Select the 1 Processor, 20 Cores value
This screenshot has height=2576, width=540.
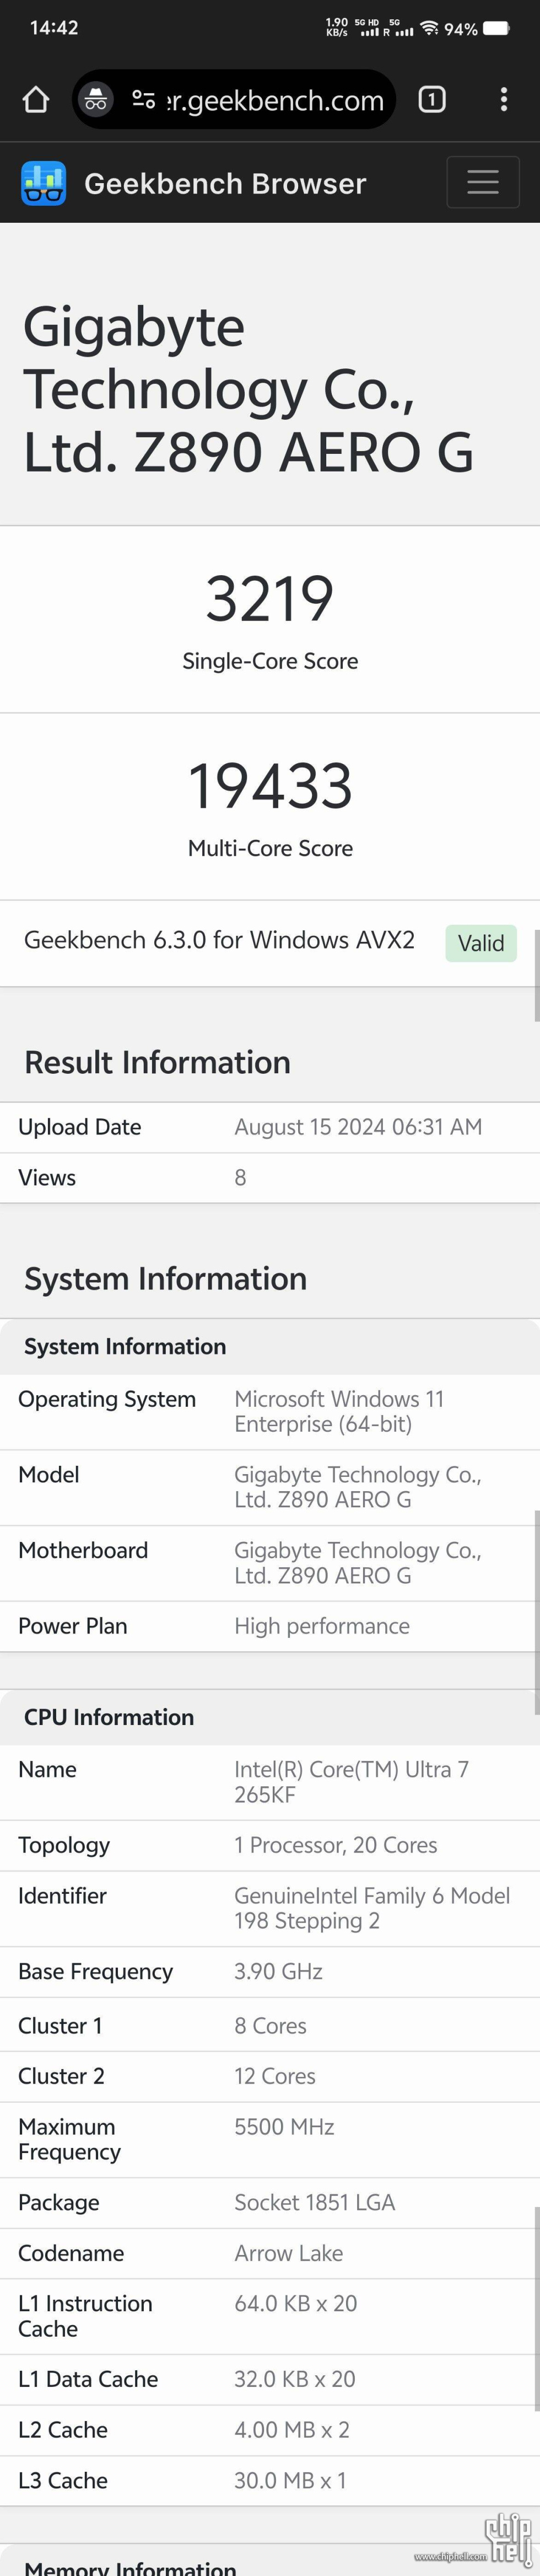pyautogui.click(x=336, y=1845)
